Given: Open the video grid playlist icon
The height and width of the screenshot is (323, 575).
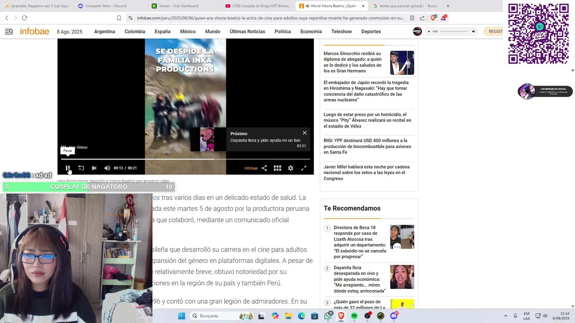Looking at the screenshot, I should (278, 168).
